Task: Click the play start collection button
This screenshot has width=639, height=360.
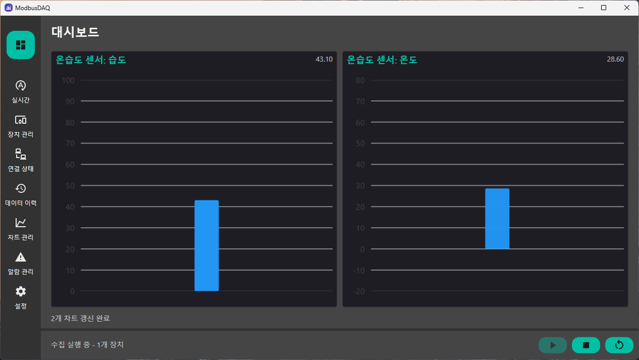Action: pyautogui.click(x=553, y=345)
